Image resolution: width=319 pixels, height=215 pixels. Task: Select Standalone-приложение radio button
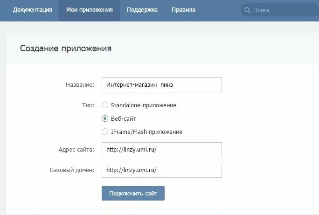[x=105, y=105]
